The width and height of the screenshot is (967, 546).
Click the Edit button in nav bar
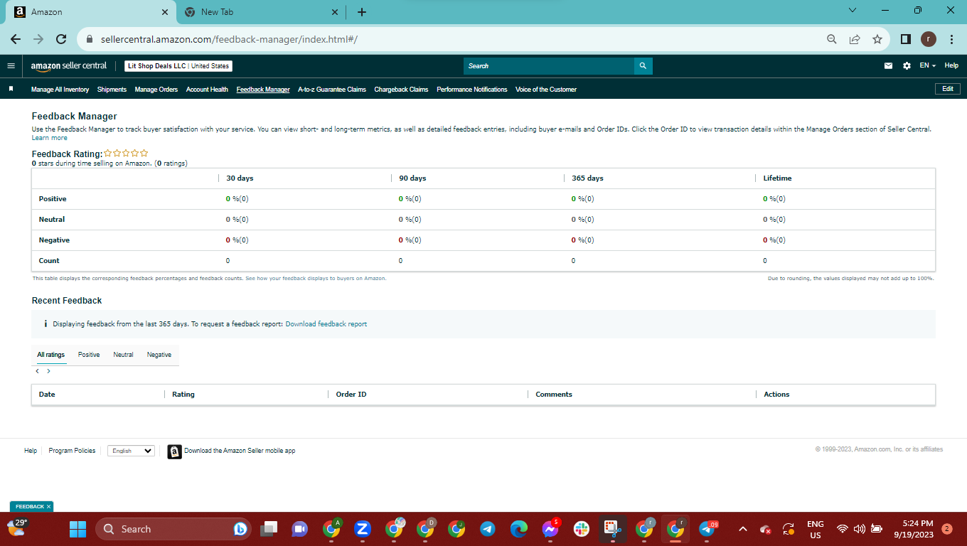point(948,89)
